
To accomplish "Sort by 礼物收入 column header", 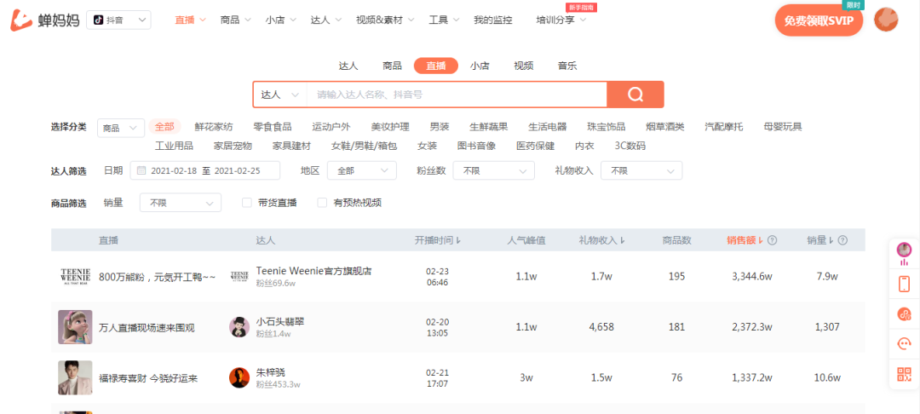I will tap(601, 240).
